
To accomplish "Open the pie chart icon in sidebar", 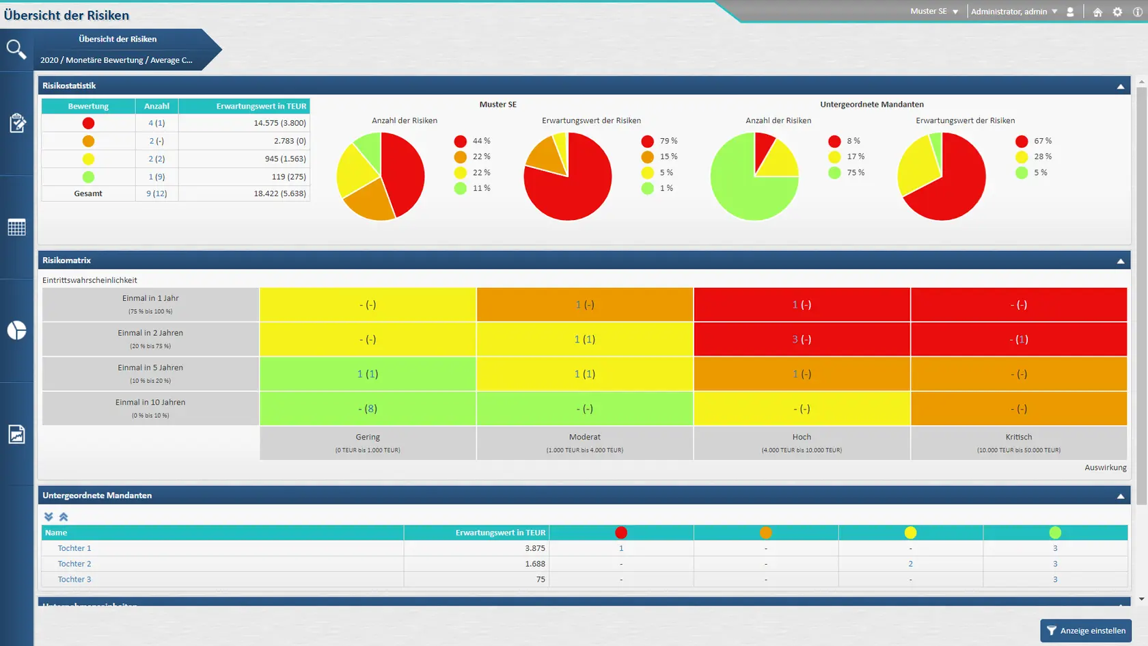I will coord(16,330).
